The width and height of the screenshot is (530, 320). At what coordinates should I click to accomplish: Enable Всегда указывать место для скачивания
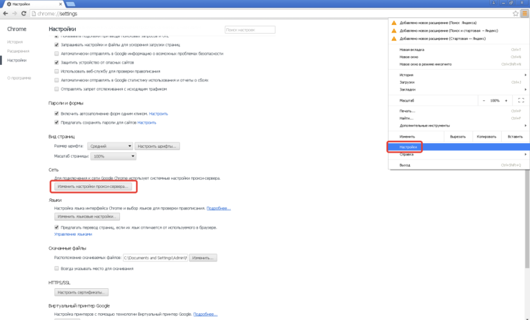click(x=57, y=268)
